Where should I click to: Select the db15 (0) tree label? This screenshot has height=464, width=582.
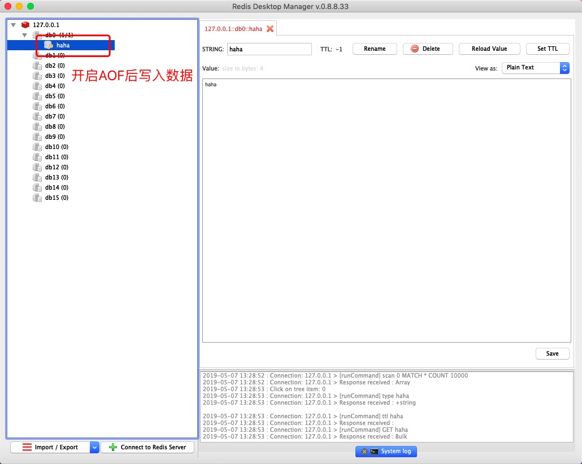pos(57,198)
